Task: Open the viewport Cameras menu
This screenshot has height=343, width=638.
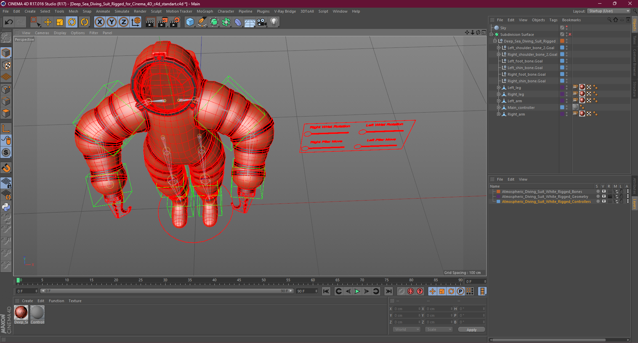Action: [x=42, y=33]
